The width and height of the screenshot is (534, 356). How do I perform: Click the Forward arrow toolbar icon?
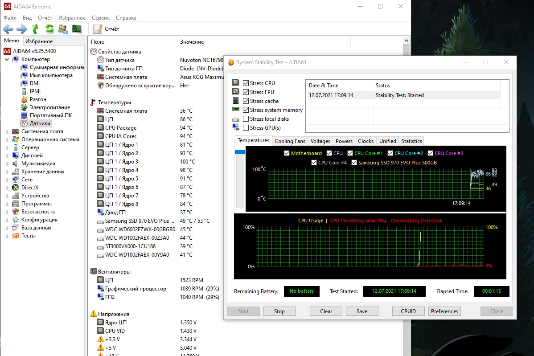point(21,29)
